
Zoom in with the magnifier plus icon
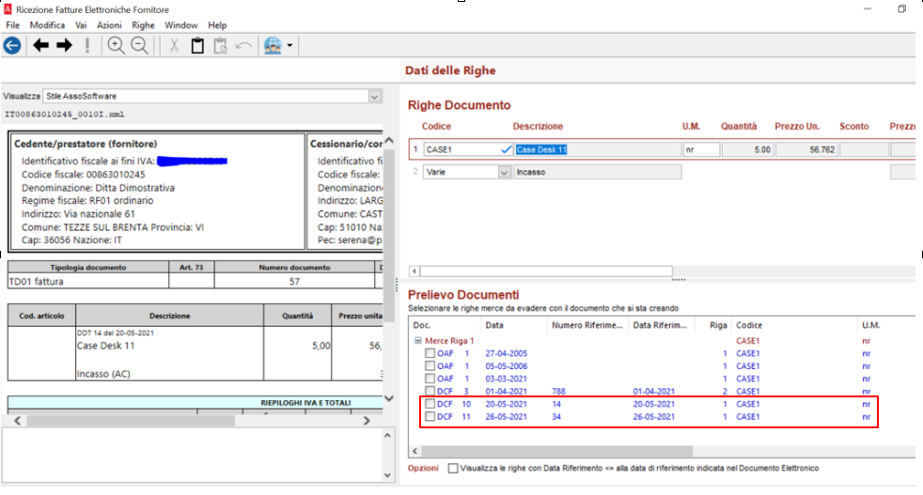[x=116, y=45]
